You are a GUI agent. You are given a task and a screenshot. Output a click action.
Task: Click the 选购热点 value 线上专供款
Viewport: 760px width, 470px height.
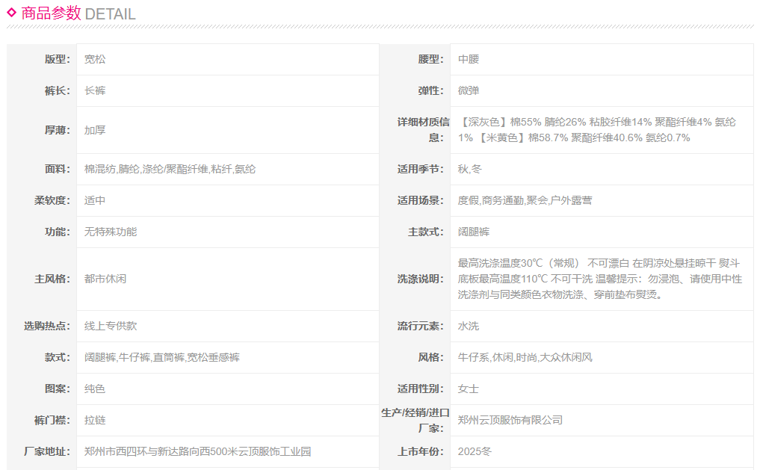click(x=111, y=326)
